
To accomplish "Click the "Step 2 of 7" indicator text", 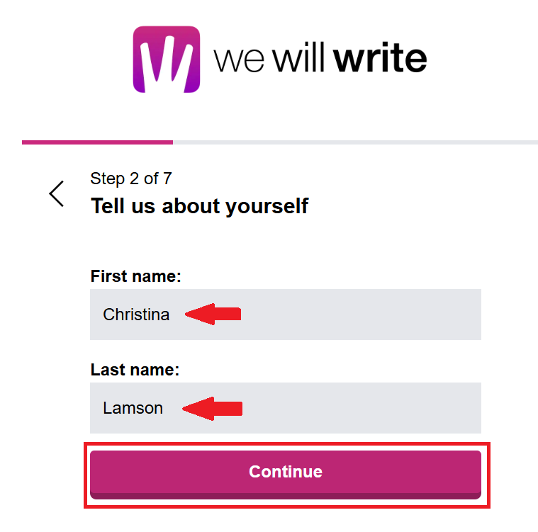I will click(131, 179).
